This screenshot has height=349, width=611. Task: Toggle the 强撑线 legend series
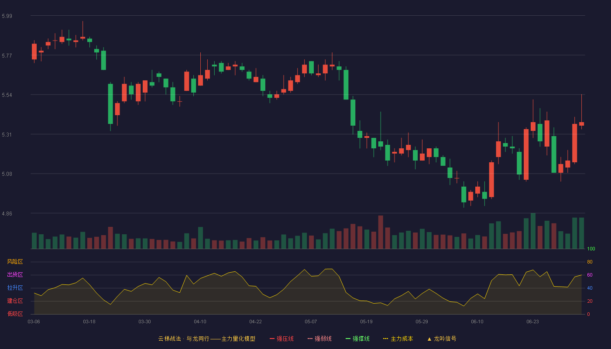357,339
